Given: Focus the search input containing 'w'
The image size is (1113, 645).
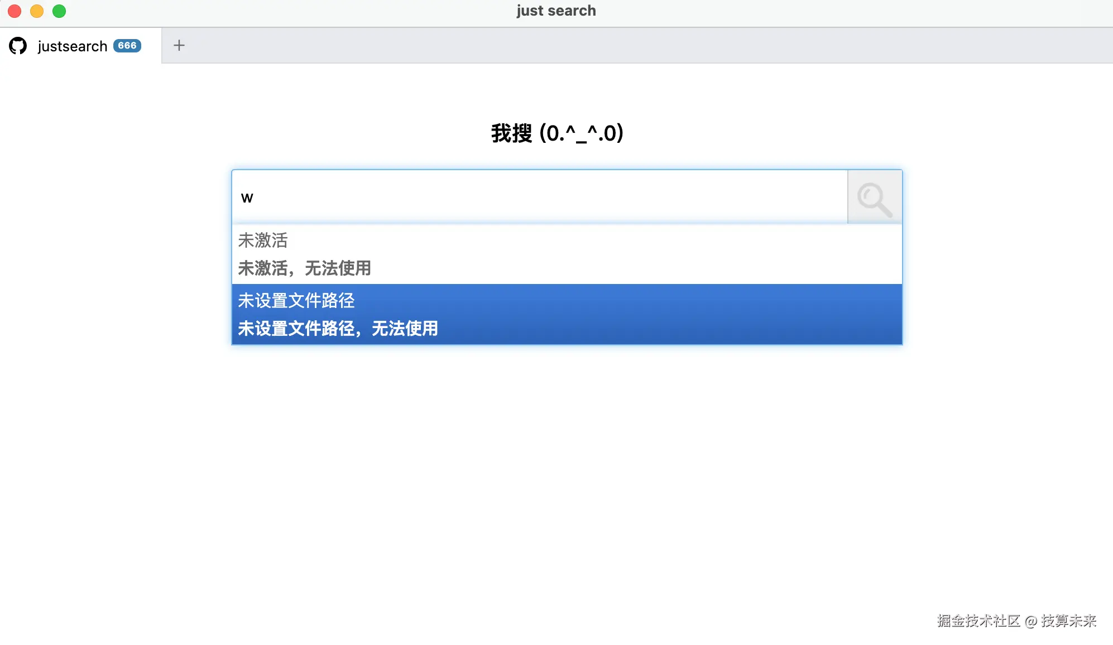Looking at the screenshot, I should tap(536, 198).
